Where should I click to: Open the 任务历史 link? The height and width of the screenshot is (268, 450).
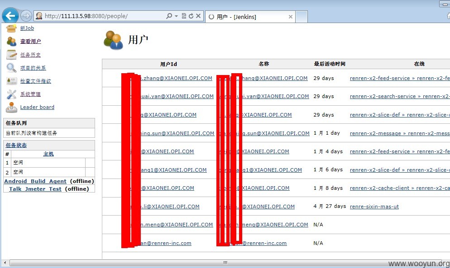click(30, 55)
